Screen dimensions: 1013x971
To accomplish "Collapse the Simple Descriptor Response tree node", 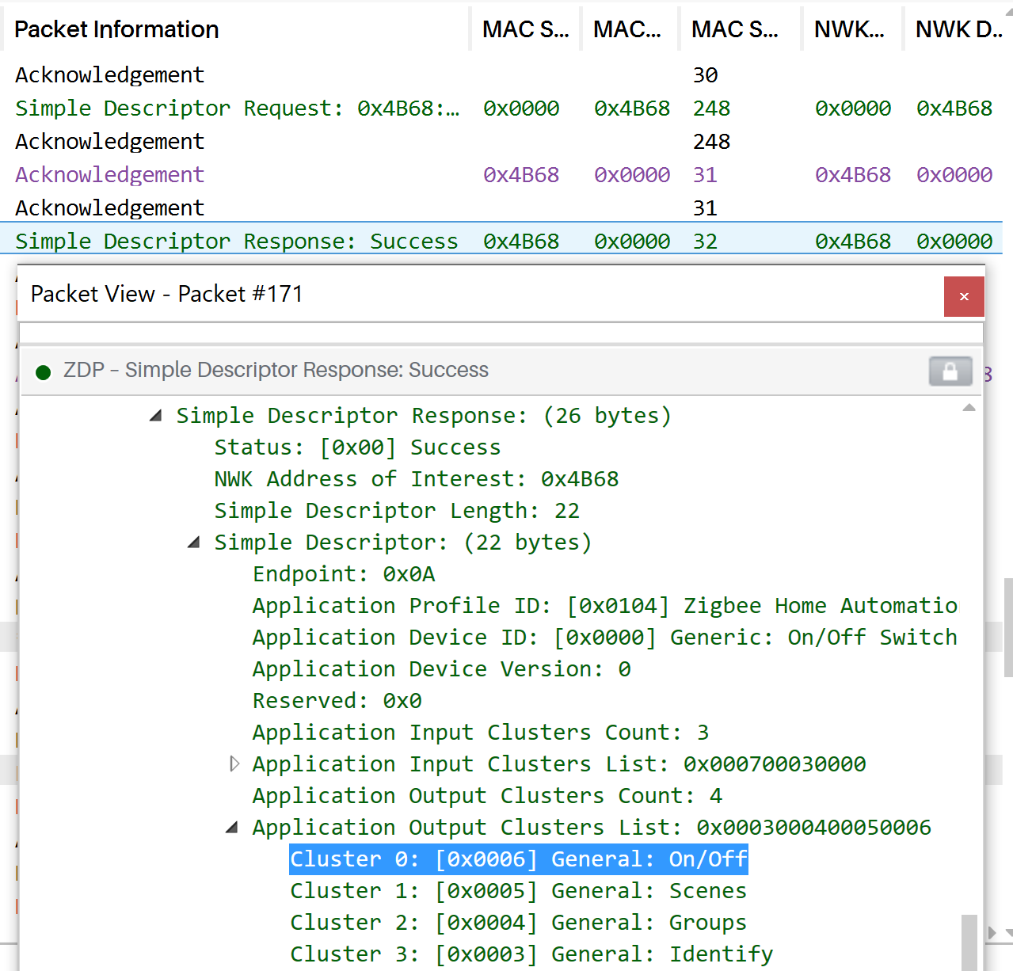I will tap(156, 416).
